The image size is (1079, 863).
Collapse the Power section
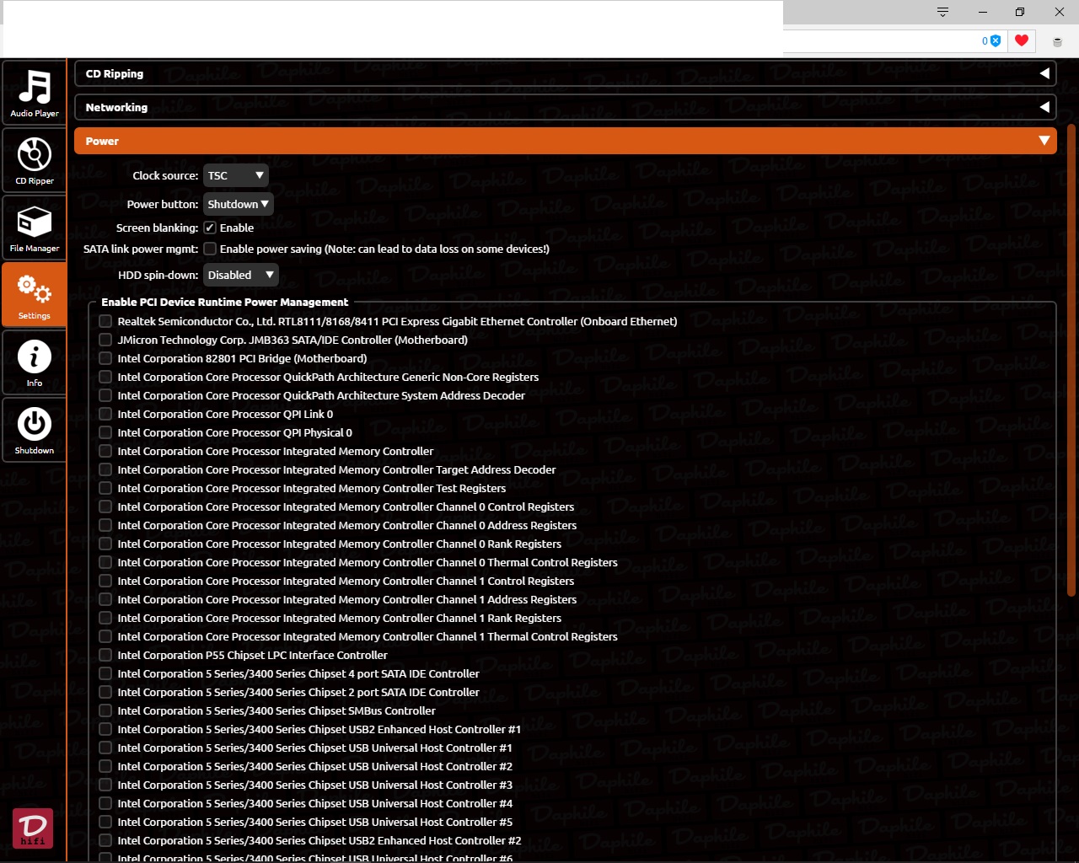point(566,141)
